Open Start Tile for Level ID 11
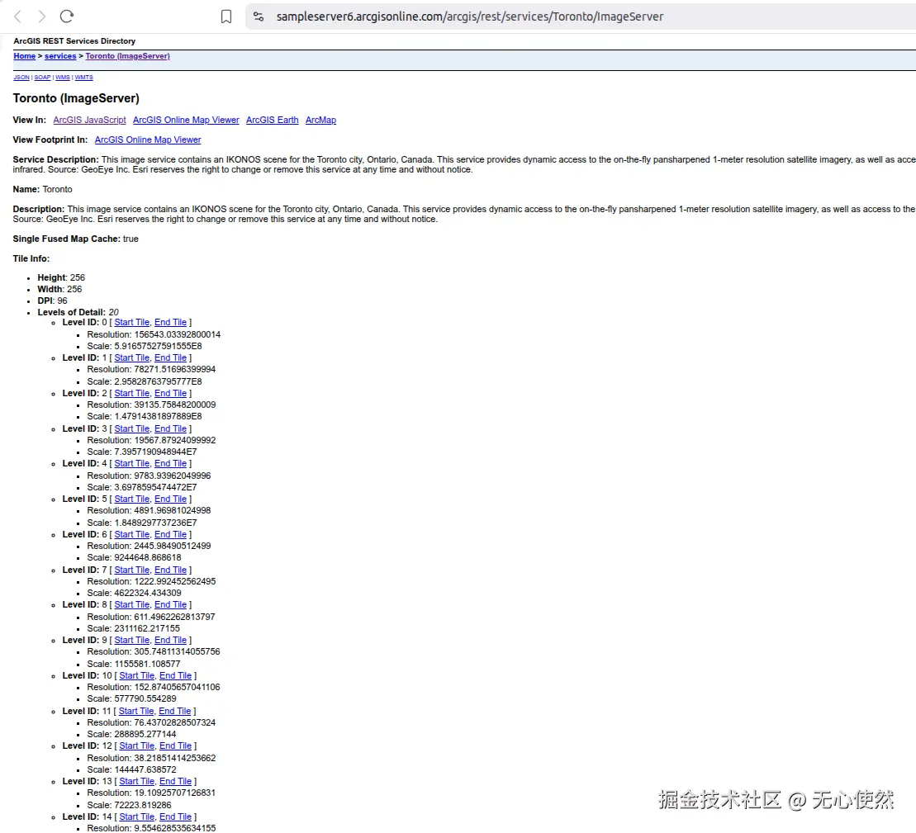The height and width of the screenshot is (833, 916). [x=137, y=711]
